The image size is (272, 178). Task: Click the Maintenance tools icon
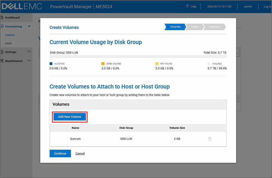click(2, 61)
